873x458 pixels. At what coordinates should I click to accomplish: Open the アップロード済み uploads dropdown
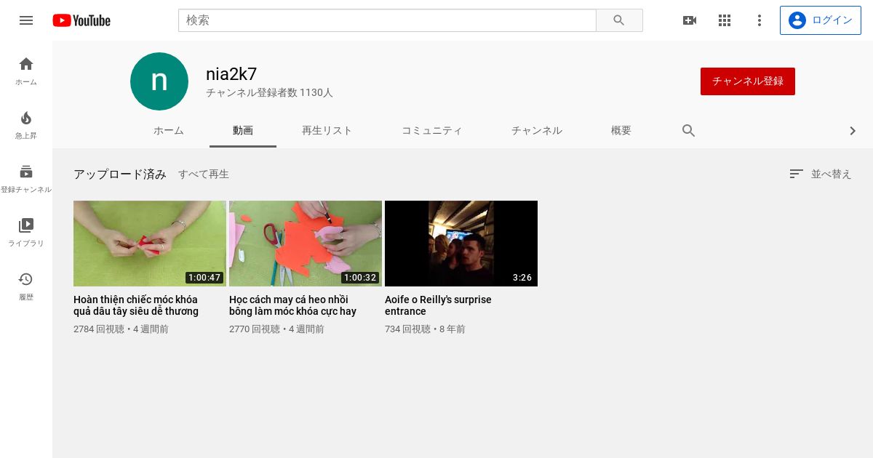click(x=120, y=174)
